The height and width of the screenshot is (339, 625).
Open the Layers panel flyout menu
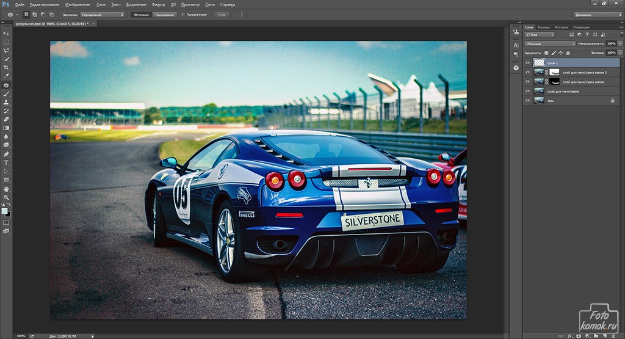tap(621, 27)
